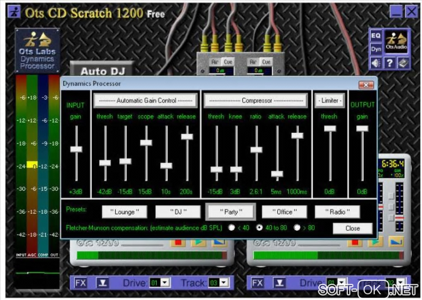Click the AGC target slider handle

[125, 161]
